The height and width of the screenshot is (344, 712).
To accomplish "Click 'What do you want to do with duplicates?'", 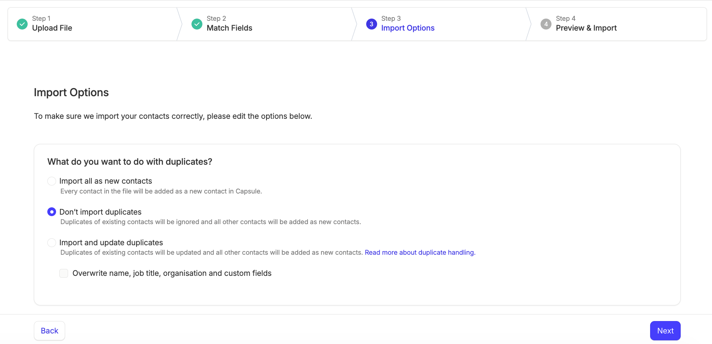I will [x=130, y=162].
